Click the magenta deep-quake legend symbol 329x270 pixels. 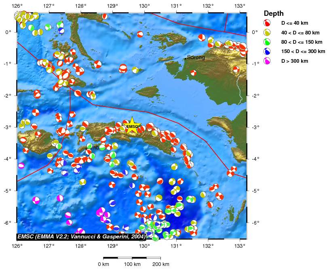267,61
